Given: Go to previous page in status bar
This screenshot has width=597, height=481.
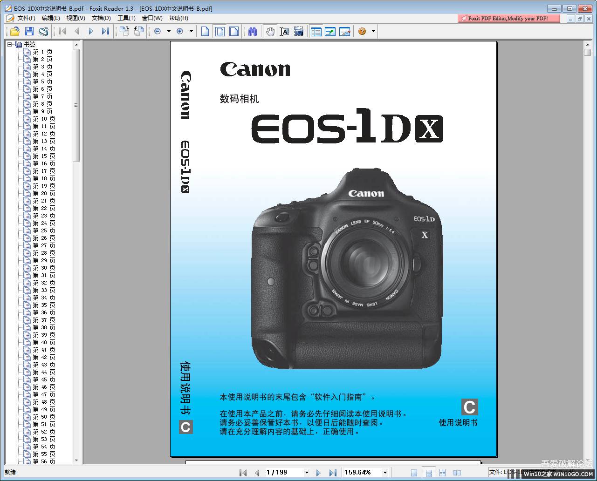Looking at the screenshot, I should (257, 473).
